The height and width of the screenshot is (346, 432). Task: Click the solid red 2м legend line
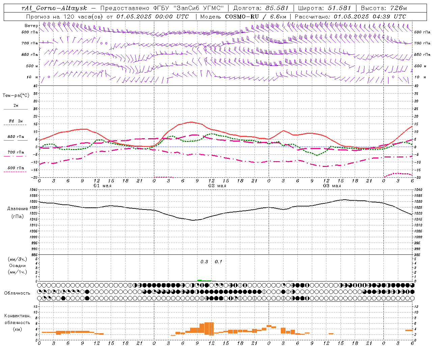(16, 109)
